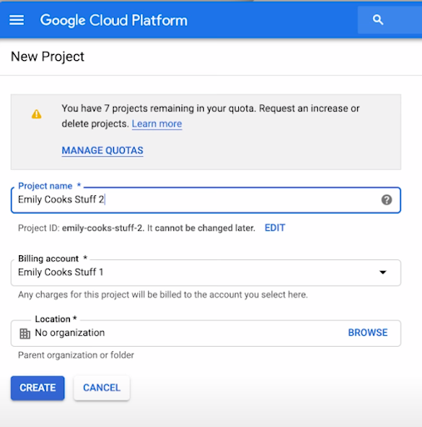Click BROWSE to choose a location
The image size is (422, 427).
368,333
